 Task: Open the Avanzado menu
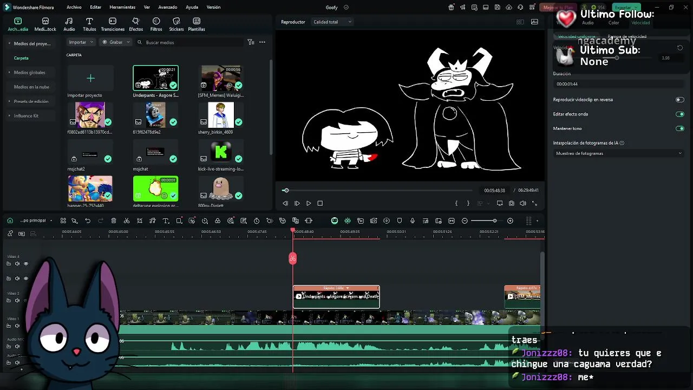tap(168, 8)
